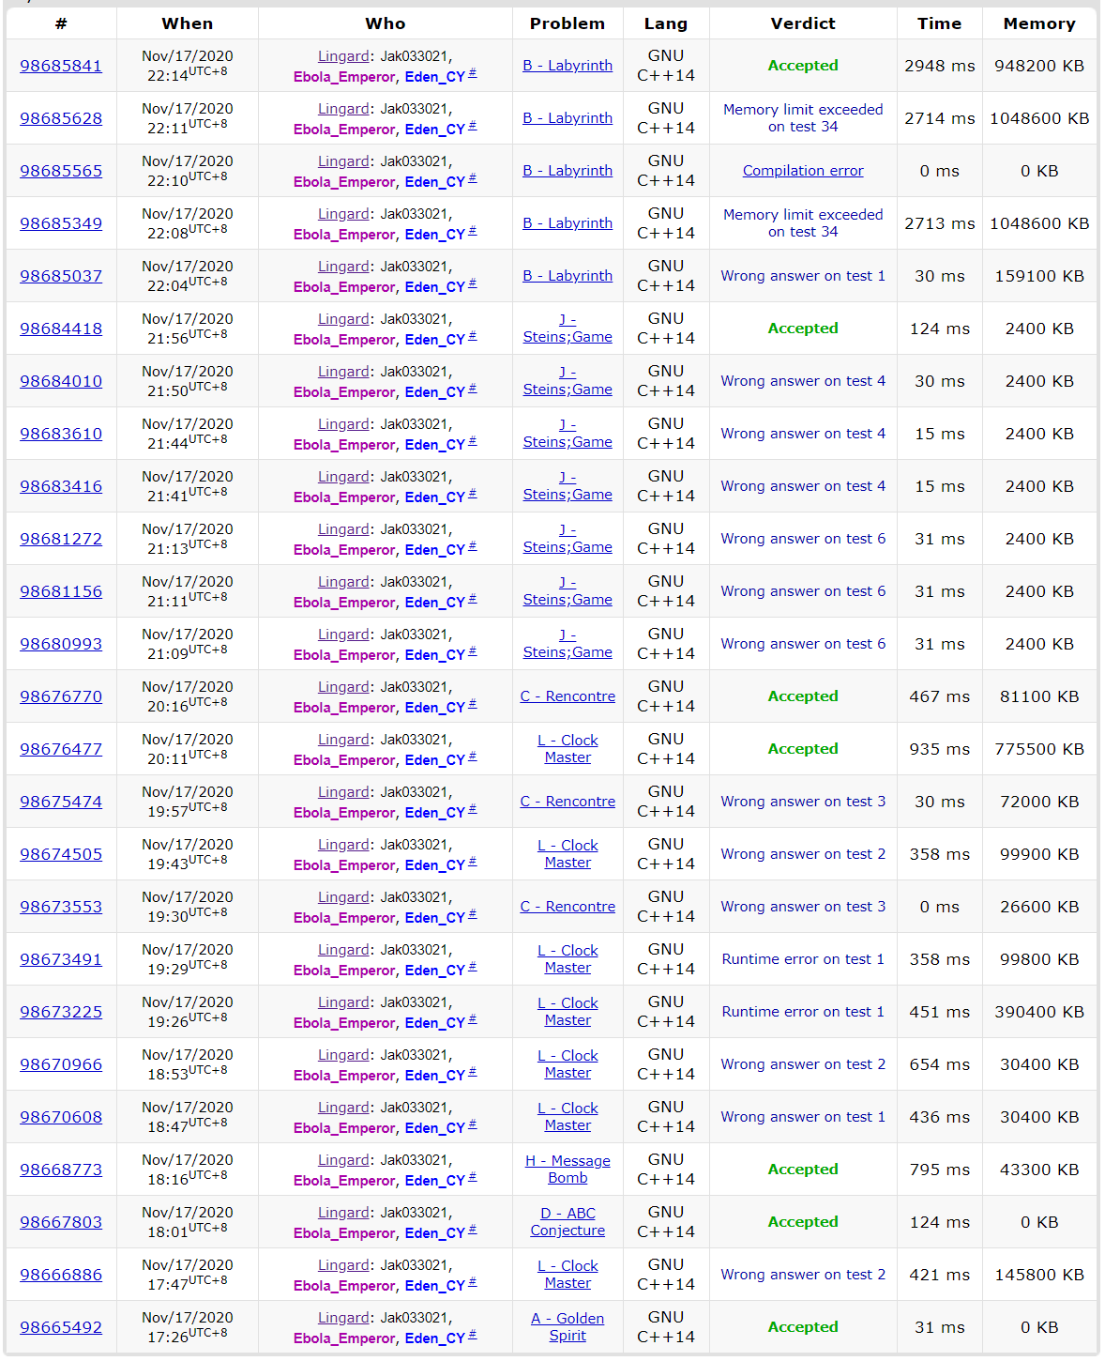Image resolution: width=1105 pixels, height=1361 pixels.
Task: Open the D - ABC Conjecture problem
Action: click(568, 1222)
